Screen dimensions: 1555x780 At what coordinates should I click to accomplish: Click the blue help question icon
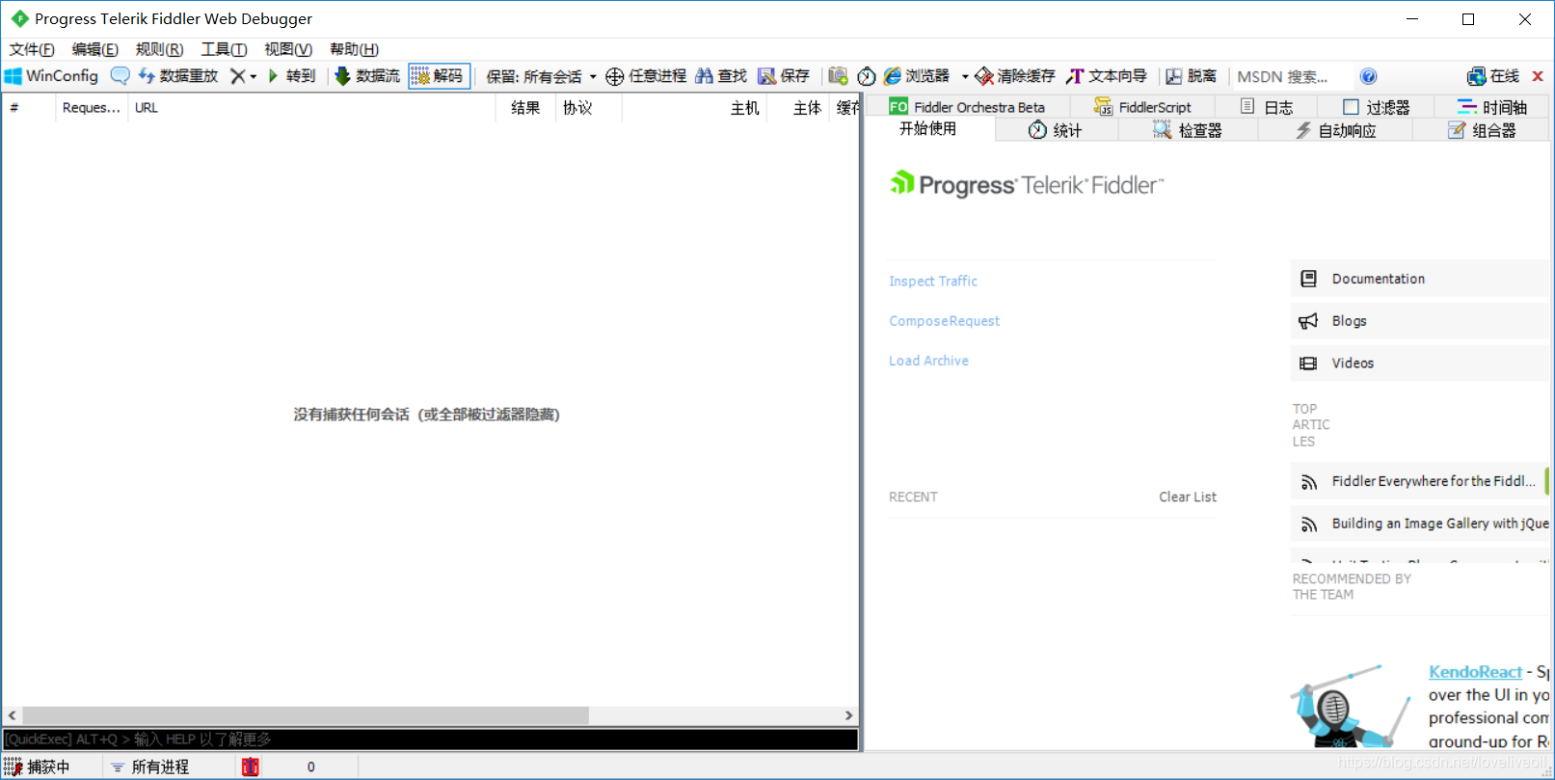(x=1368, y=76)
